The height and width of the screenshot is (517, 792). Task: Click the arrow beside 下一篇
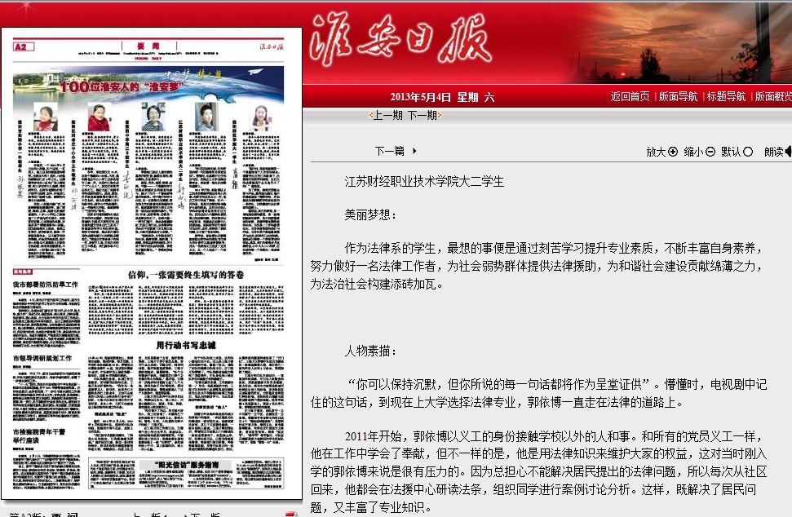[414, 151]
